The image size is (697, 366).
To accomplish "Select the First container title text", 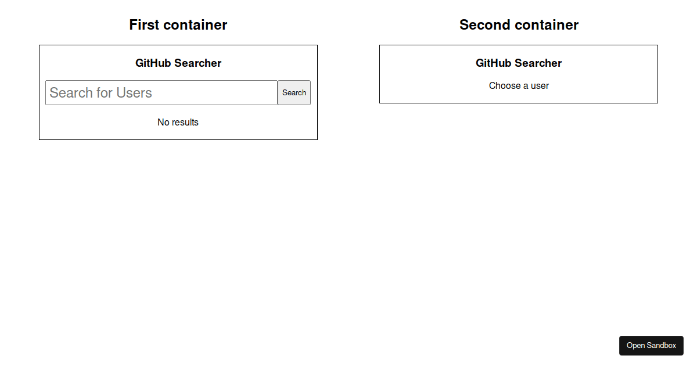I will (178, 24).
